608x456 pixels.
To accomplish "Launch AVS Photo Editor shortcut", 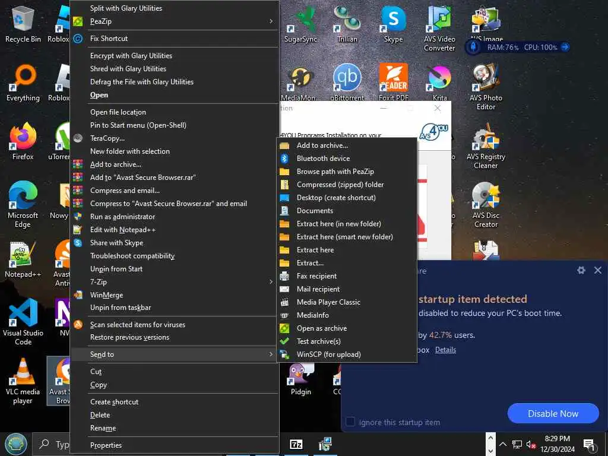I will (x=486, y=87).
